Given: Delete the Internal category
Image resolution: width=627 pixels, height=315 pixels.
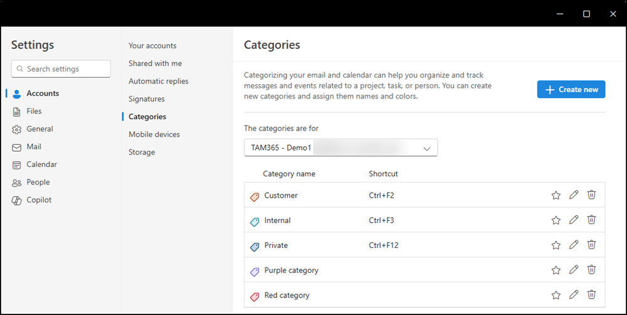Looking at the screenshot, I should (591, 220).
